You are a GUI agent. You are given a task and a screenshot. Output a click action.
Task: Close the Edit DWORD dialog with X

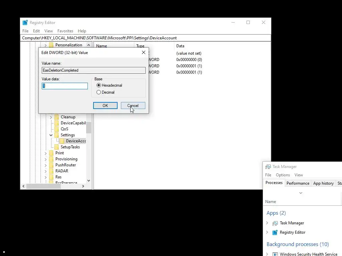coord(144,52)
